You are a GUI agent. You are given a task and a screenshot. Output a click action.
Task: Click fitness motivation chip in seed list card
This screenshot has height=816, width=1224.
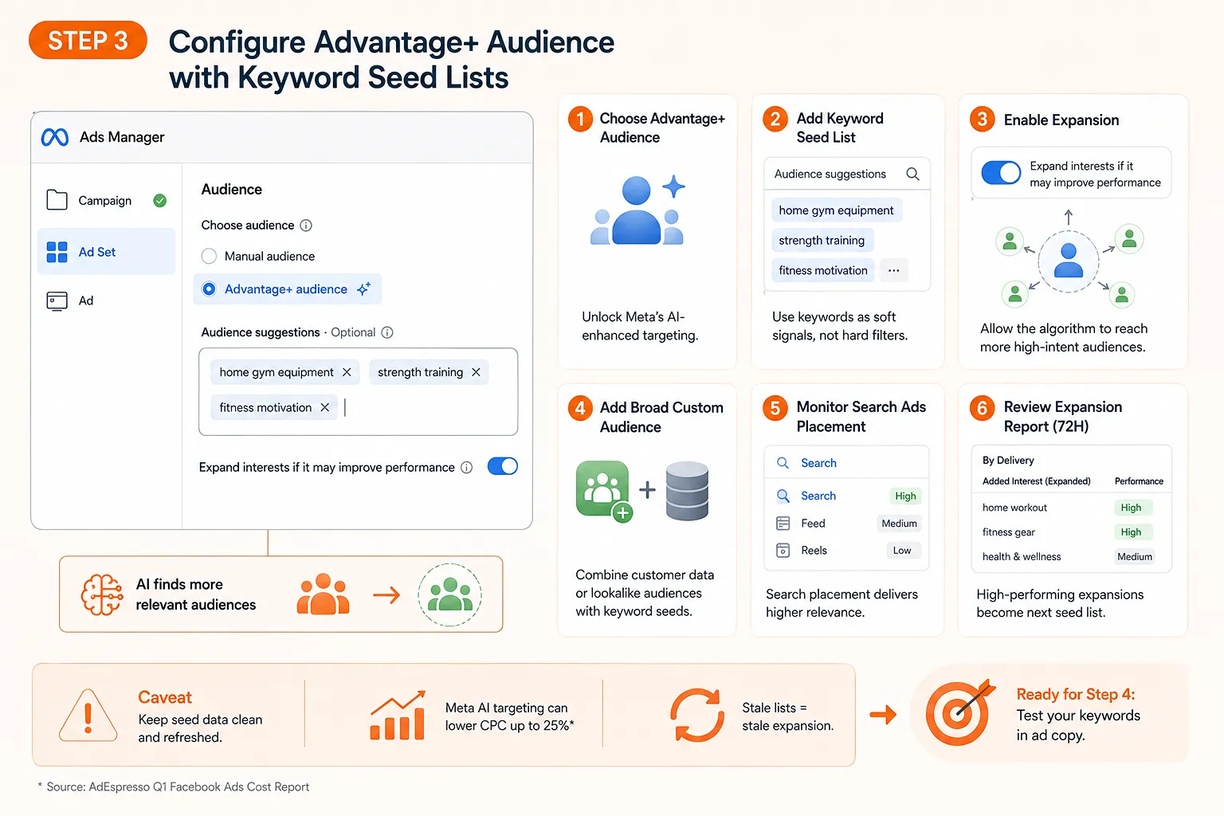(x=823, y=271)
